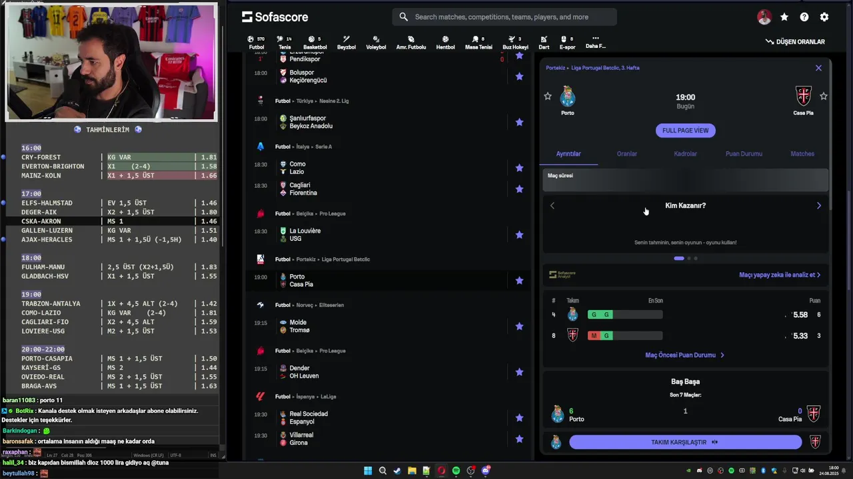The width and height of the screenshot is (853, 479).
Task: Select the CSKA-AKRON prediction row
Action: (112, 221)
